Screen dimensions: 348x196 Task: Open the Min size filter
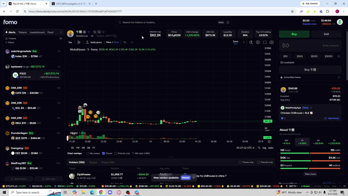[141, 154]
